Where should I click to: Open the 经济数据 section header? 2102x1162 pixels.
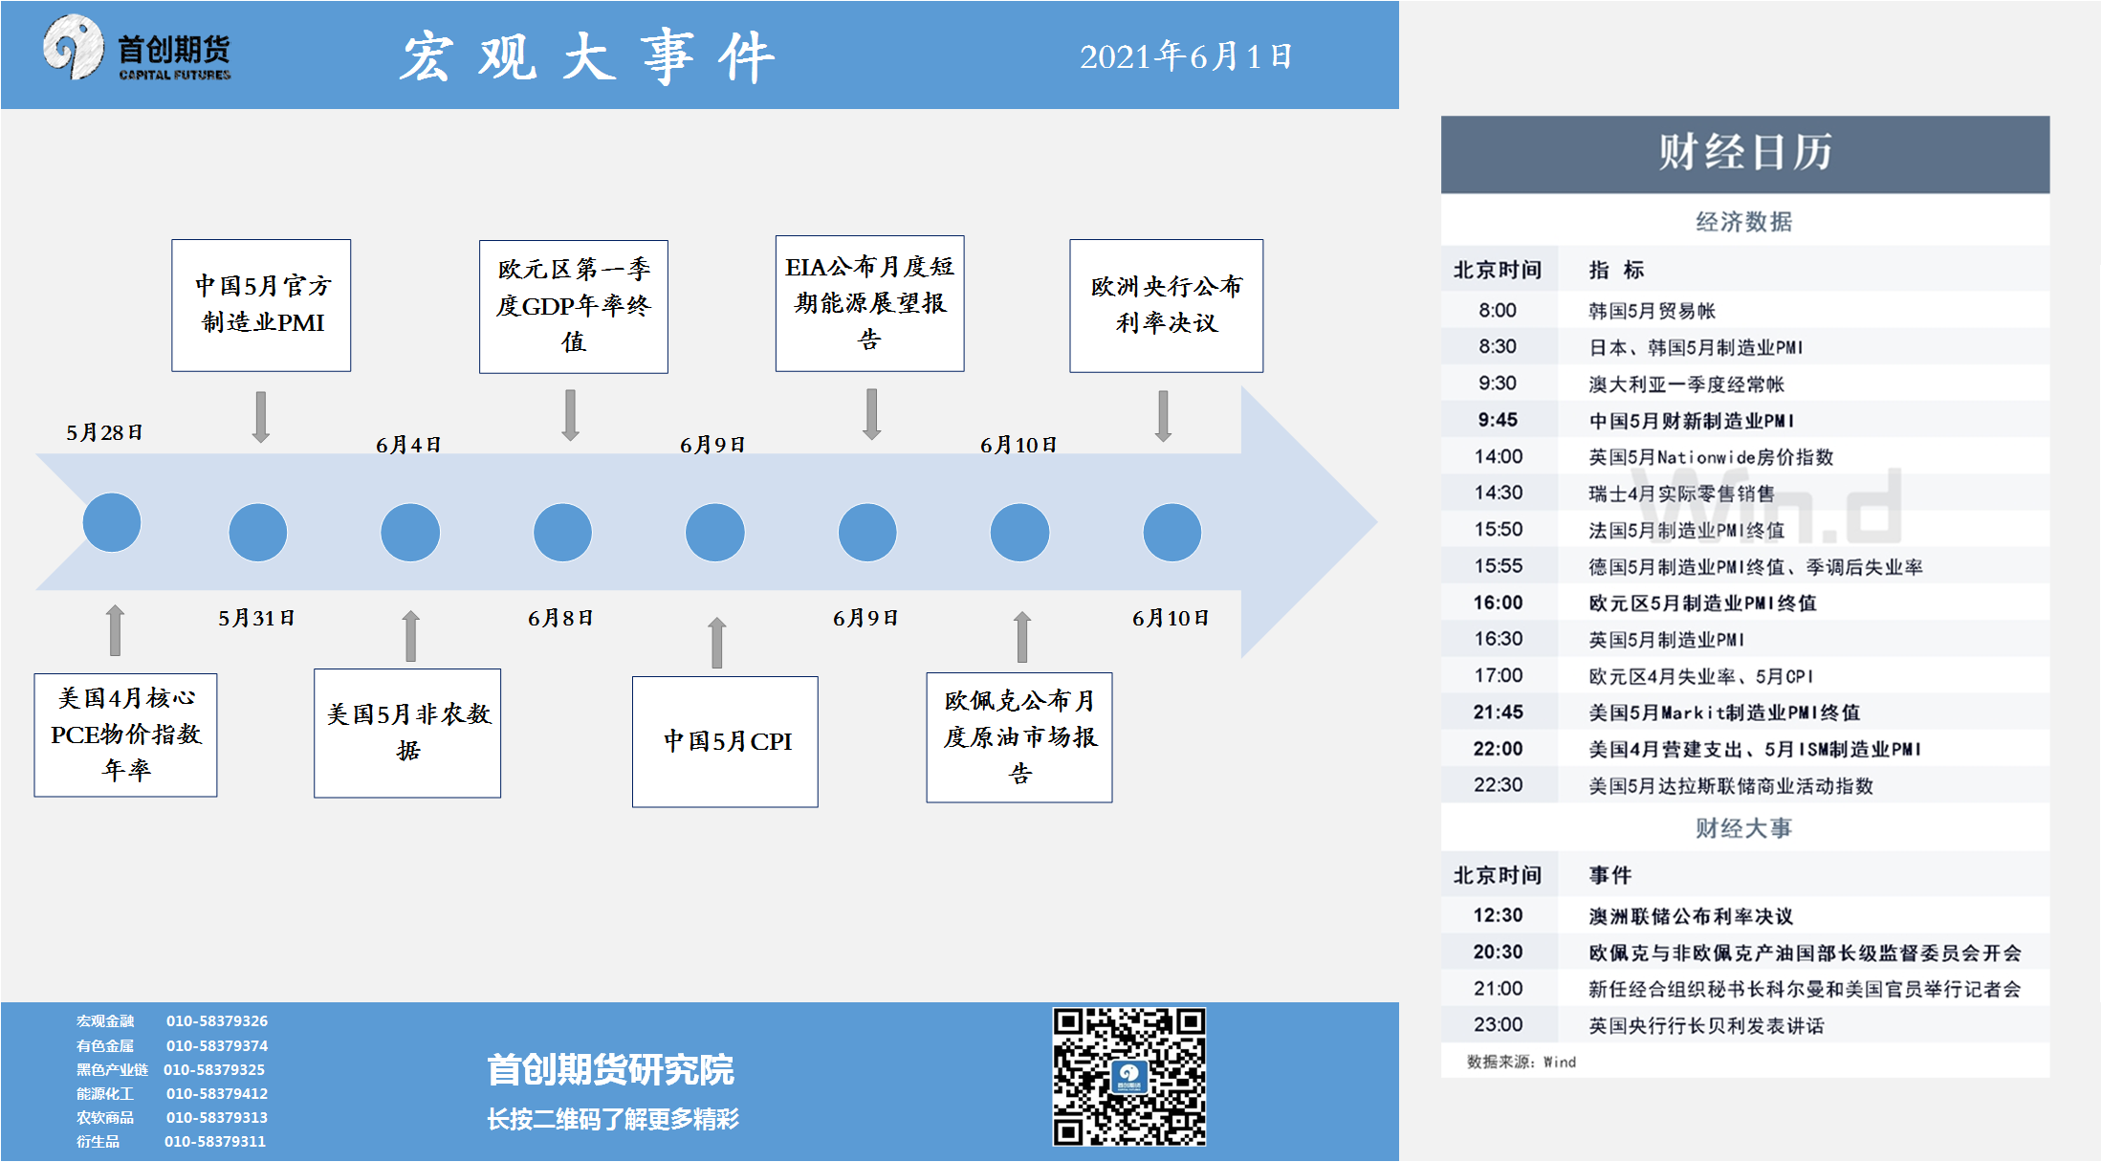1743,222
